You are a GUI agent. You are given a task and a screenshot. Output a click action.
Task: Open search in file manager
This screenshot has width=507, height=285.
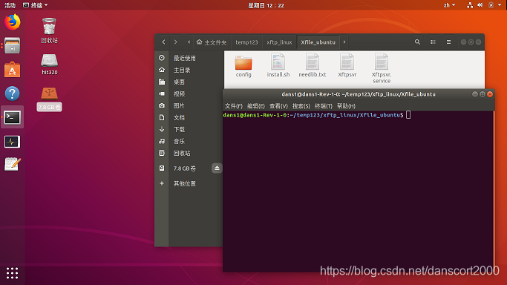pos(417,42)
